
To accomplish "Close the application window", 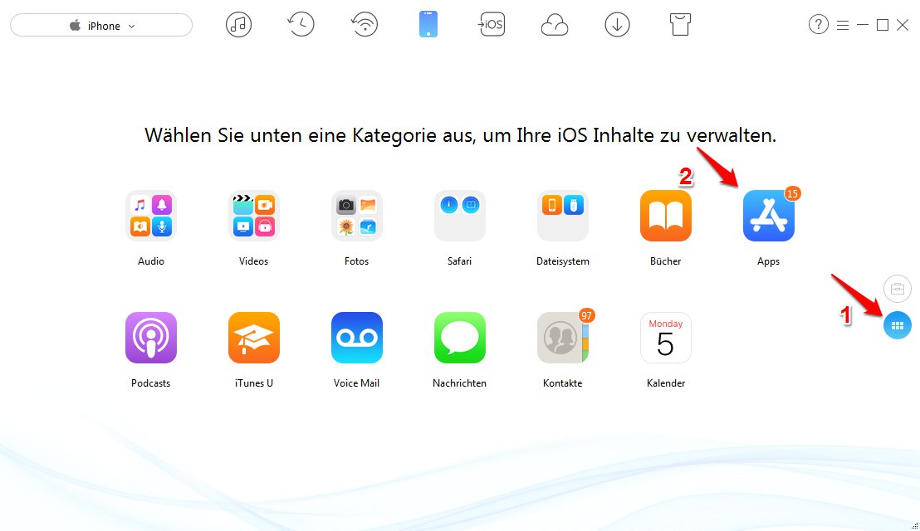I will coord(903,25).
